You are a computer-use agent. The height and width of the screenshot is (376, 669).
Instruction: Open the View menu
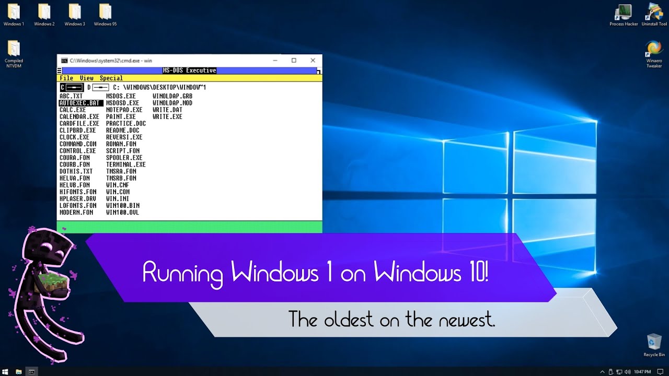(x=87, y=78)
